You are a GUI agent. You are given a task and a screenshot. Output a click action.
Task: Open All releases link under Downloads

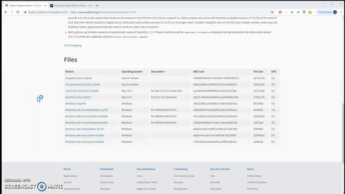click(x=107, y=176)
